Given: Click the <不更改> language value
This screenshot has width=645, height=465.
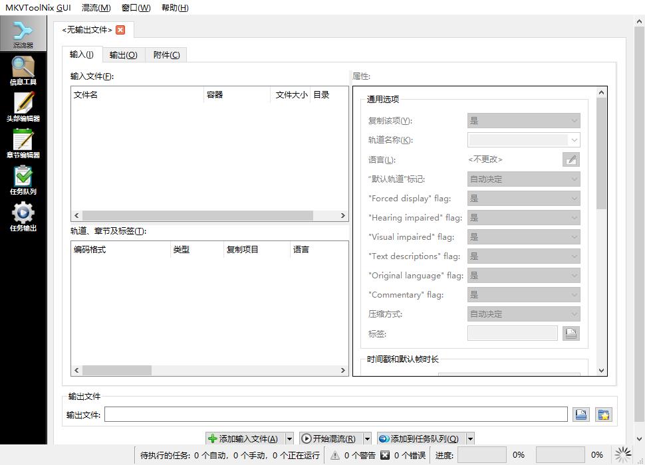Looking at the screenshot, I should click(485, 159).
